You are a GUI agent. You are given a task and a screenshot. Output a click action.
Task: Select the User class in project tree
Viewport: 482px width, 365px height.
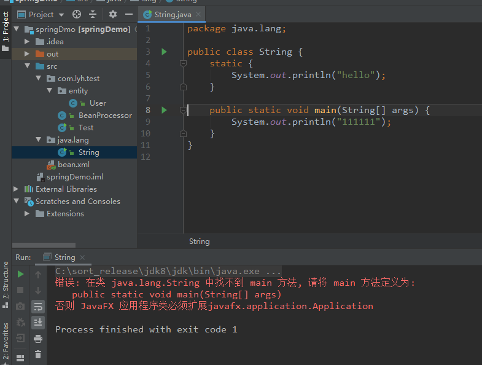pos(98,103)
